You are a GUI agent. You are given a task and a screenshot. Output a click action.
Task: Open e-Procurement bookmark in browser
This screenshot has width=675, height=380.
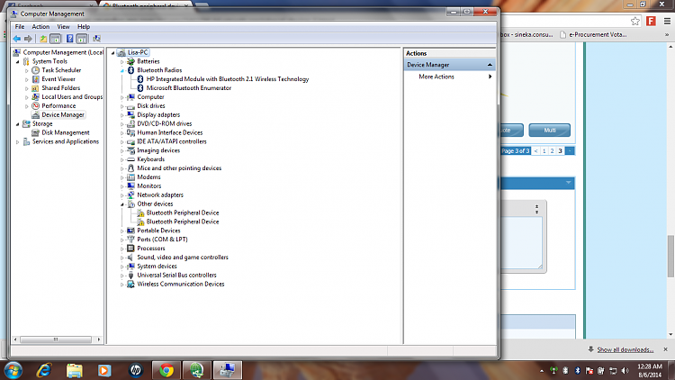(593, 34)
